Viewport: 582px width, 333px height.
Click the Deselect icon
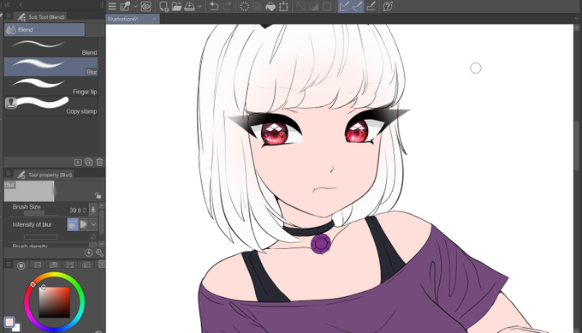300,6
